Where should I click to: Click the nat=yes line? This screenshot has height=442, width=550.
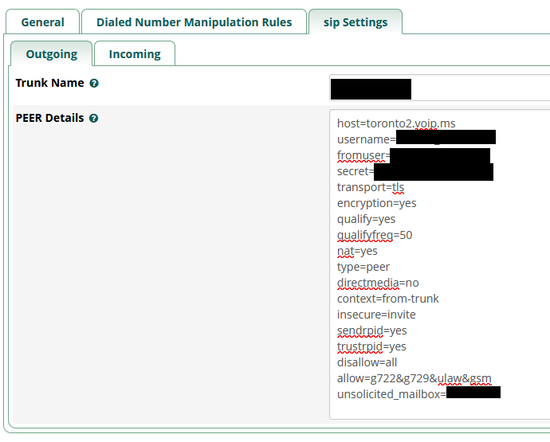(357, 251)
